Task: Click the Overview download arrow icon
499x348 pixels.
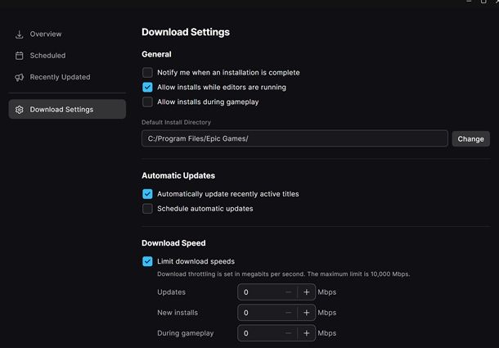Action: (x=20, y=34)
